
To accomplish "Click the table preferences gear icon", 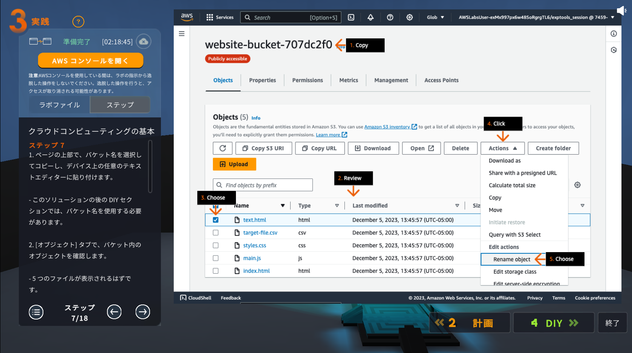I will pyautogui.click(x=577, y=185).
